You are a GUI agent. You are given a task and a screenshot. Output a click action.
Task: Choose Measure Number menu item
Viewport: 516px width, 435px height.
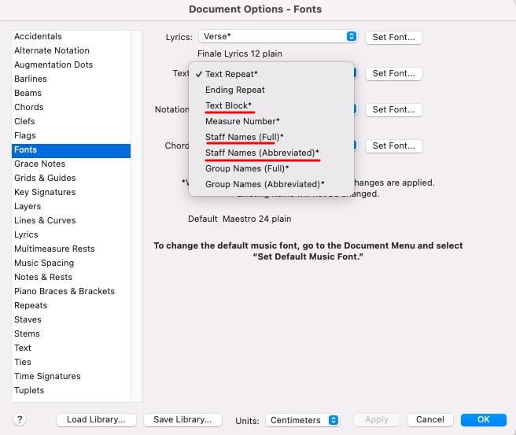[241, 121]
